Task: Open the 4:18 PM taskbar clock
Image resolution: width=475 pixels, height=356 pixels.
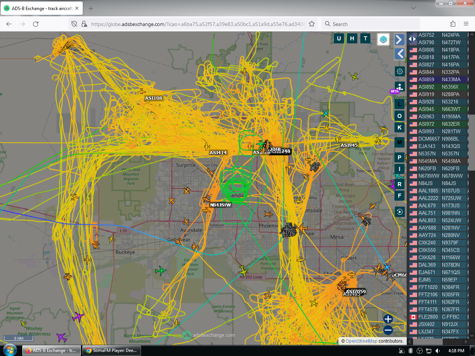Action: point(456,350)
